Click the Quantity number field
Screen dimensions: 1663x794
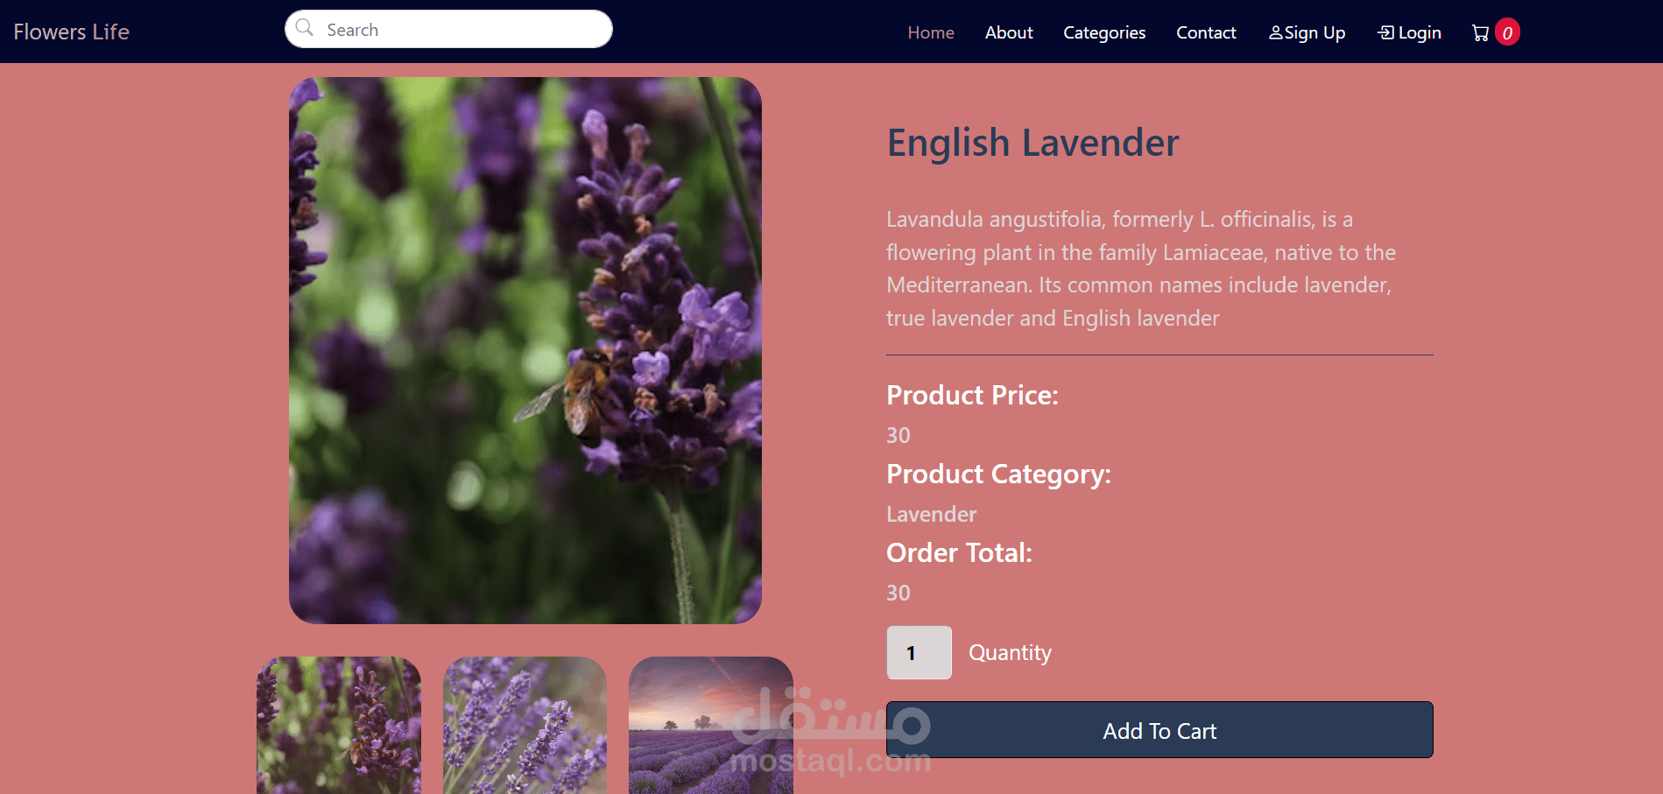pyautogui.click(x=919, y=652)
